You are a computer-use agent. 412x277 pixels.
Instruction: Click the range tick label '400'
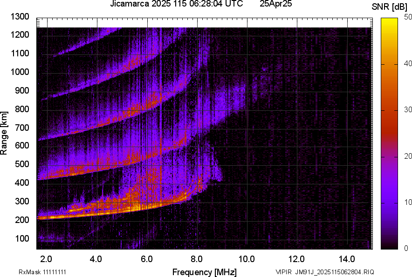tap(22, 182)
